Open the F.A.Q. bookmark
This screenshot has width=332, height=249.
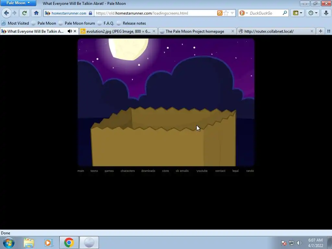[x=106, y=23]
